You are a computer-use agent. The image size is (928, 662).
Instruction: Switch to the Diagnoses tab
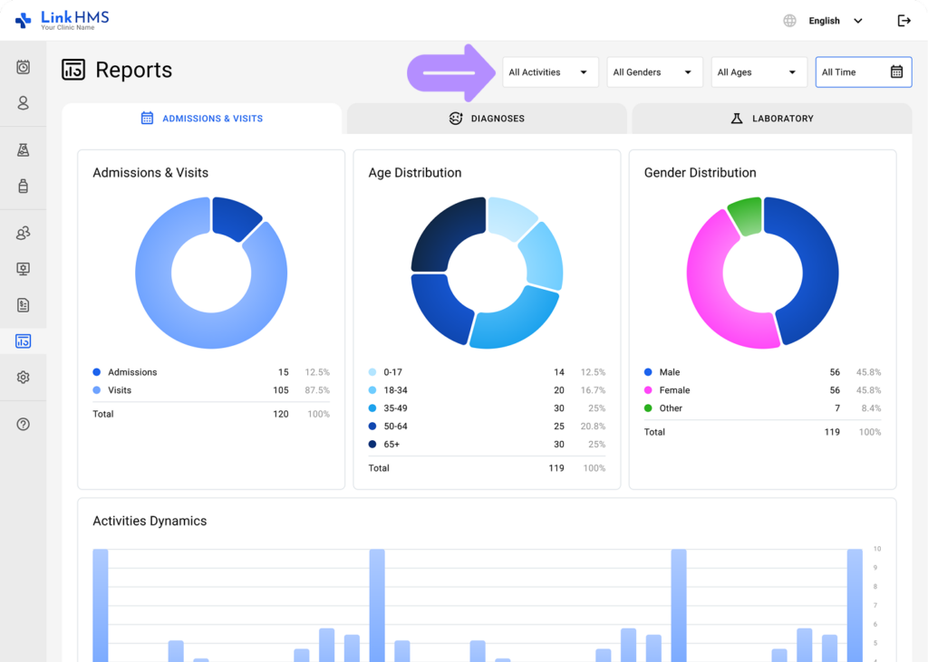487,118
